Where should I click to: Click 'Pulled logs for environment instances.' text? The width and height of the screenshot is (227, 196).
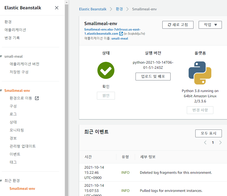pyautogui.click(x=171, y=191)
